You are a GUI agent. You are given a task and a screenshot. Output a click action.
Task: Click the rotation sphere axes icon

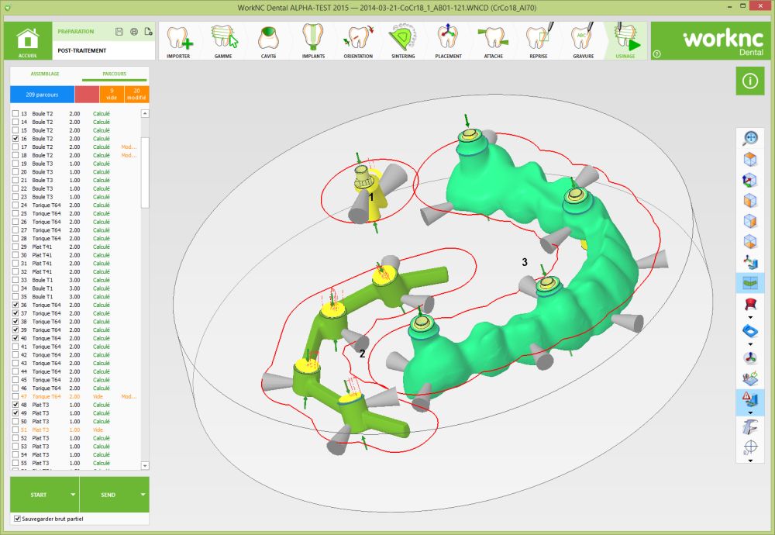tap(750, 358)
